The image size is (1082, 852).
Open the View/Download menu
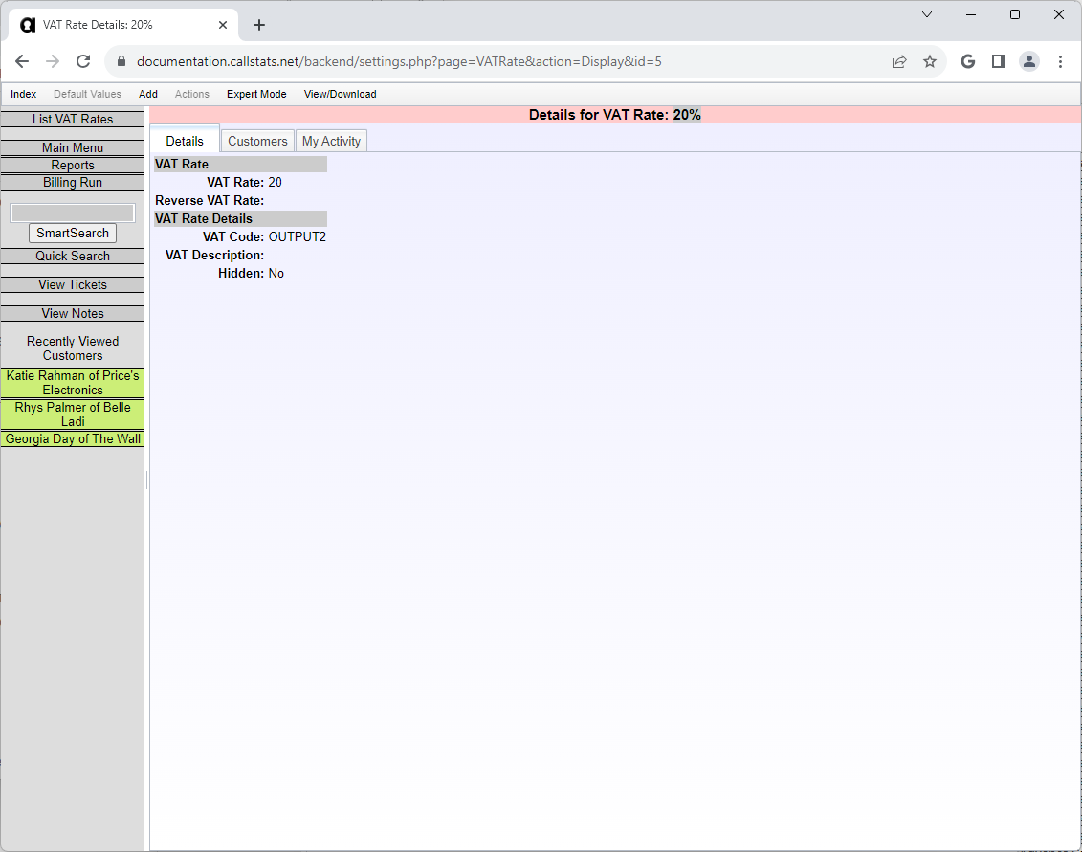click(x=340, y=94)
